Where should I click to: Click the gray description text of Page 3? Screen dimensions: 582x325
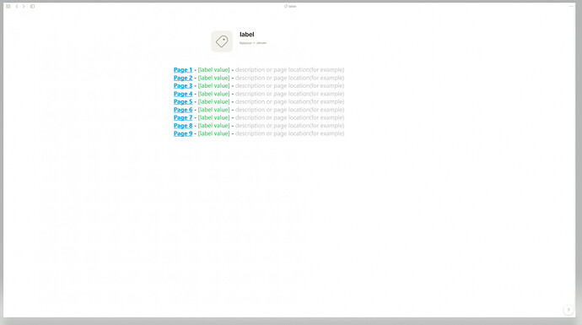coord(289,86)
